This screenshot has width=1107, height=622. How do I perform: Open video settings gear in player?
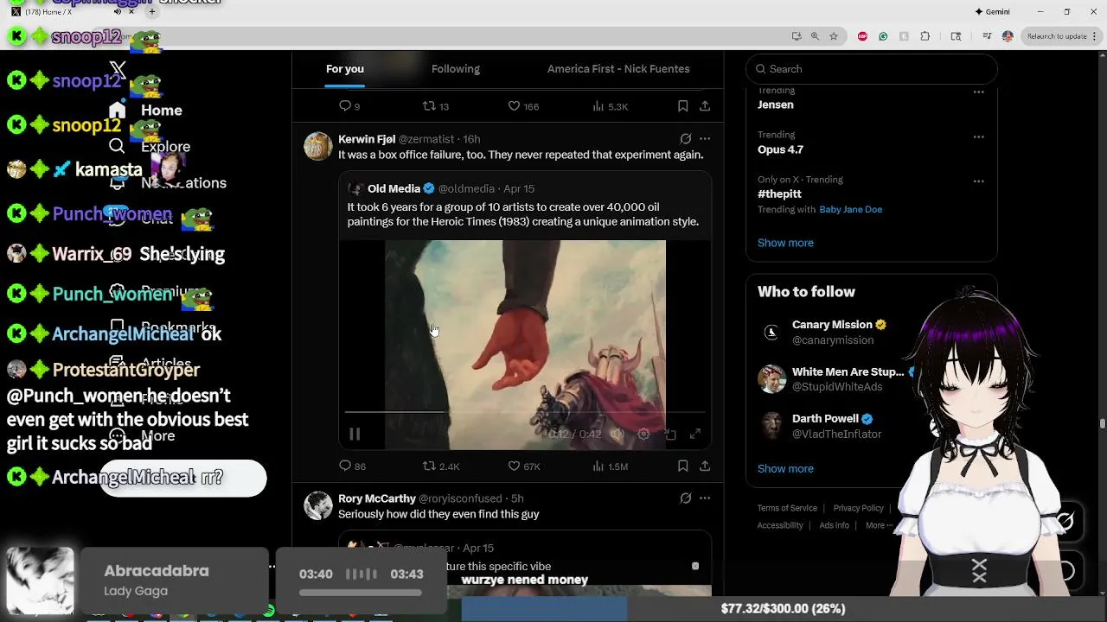[x=643, y=435]
